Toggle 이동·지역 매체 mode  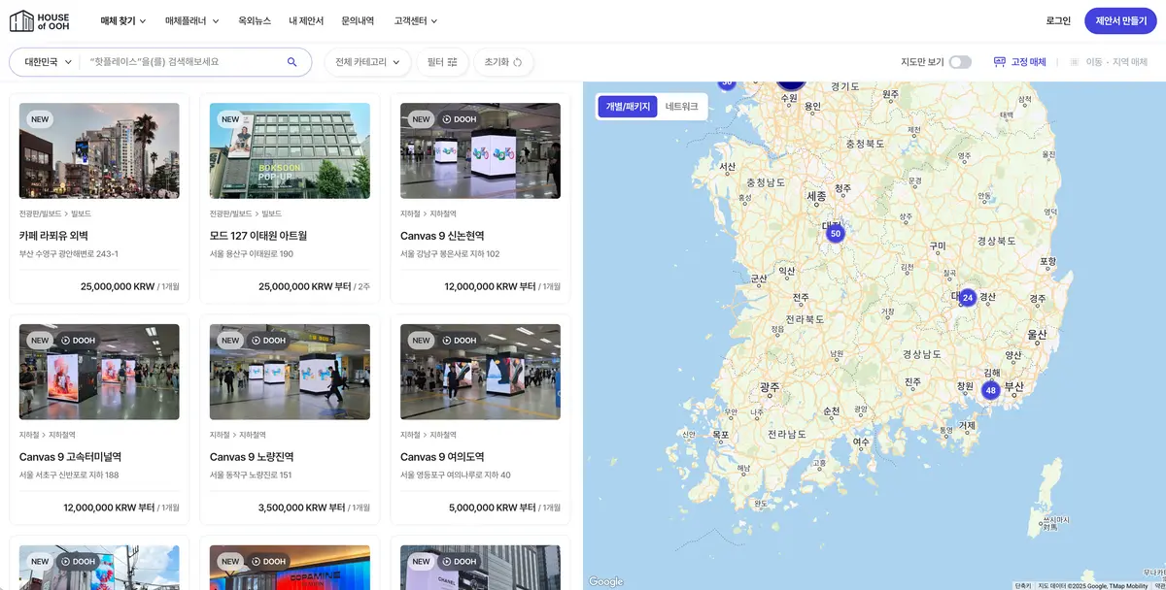pos(1117,61)
